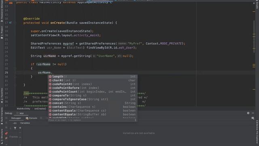This screenshot has height=146, width=259.
Task: Click the plus icon next to the funnel filter
Action: pyautogui.click(x=20, y=128)
